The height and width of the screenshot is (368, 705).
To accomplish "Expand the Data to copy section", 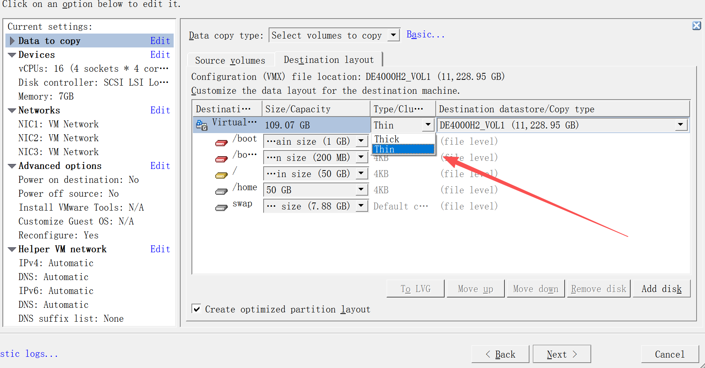I will 12,41.
